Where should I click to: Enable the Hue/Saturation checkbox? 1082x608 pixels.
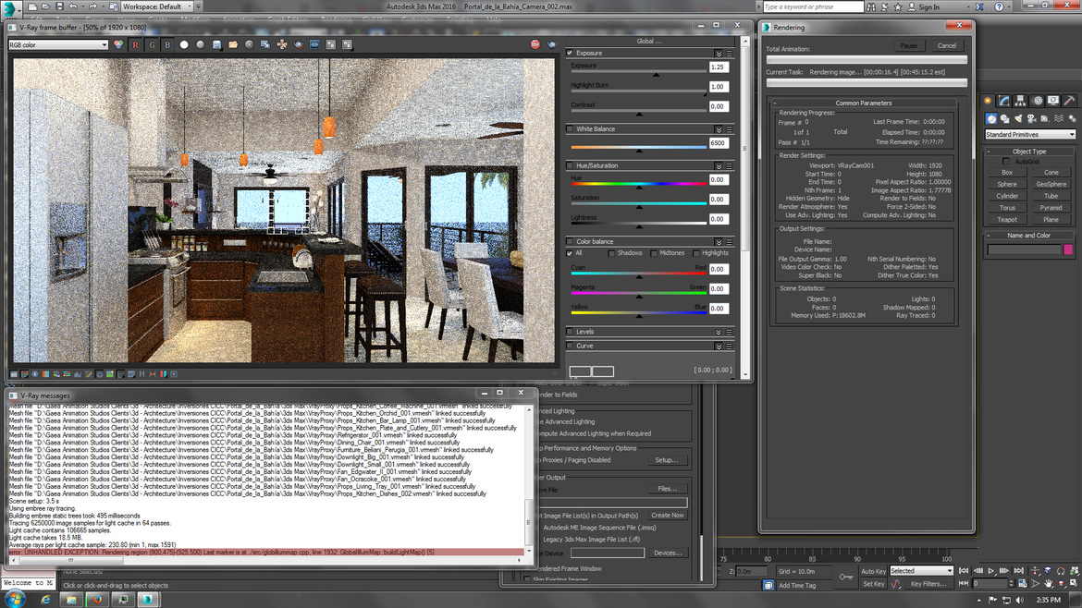570,165
